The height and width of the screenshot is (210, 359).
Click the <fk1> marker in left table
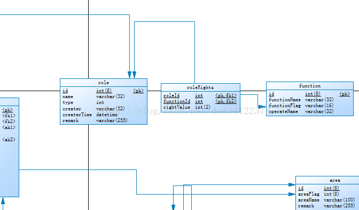tap(9, 116)
